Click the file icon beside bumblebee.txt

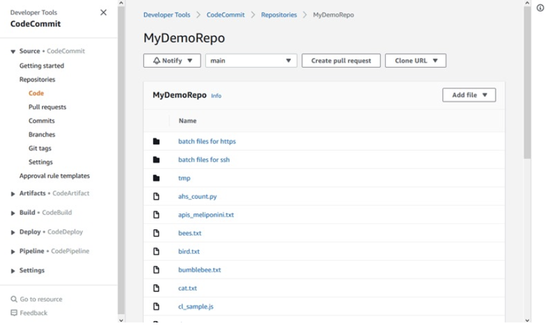coord(156,270)
